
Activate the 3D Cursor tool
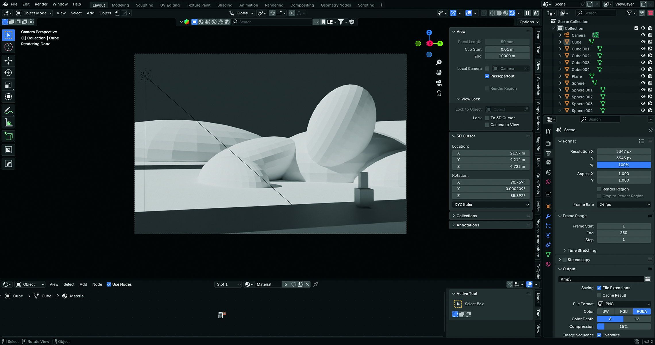[8, 47]
